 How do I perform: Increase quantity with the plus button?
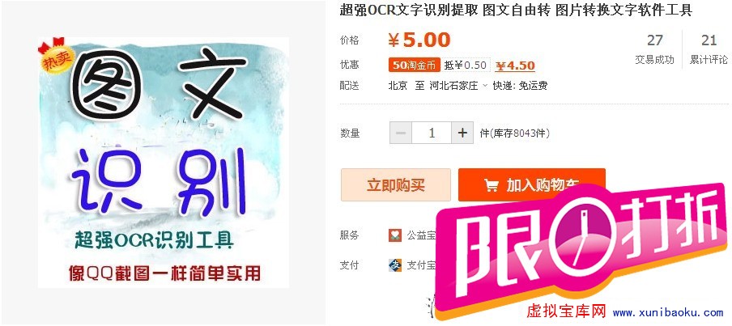click(x=462, y=133)
